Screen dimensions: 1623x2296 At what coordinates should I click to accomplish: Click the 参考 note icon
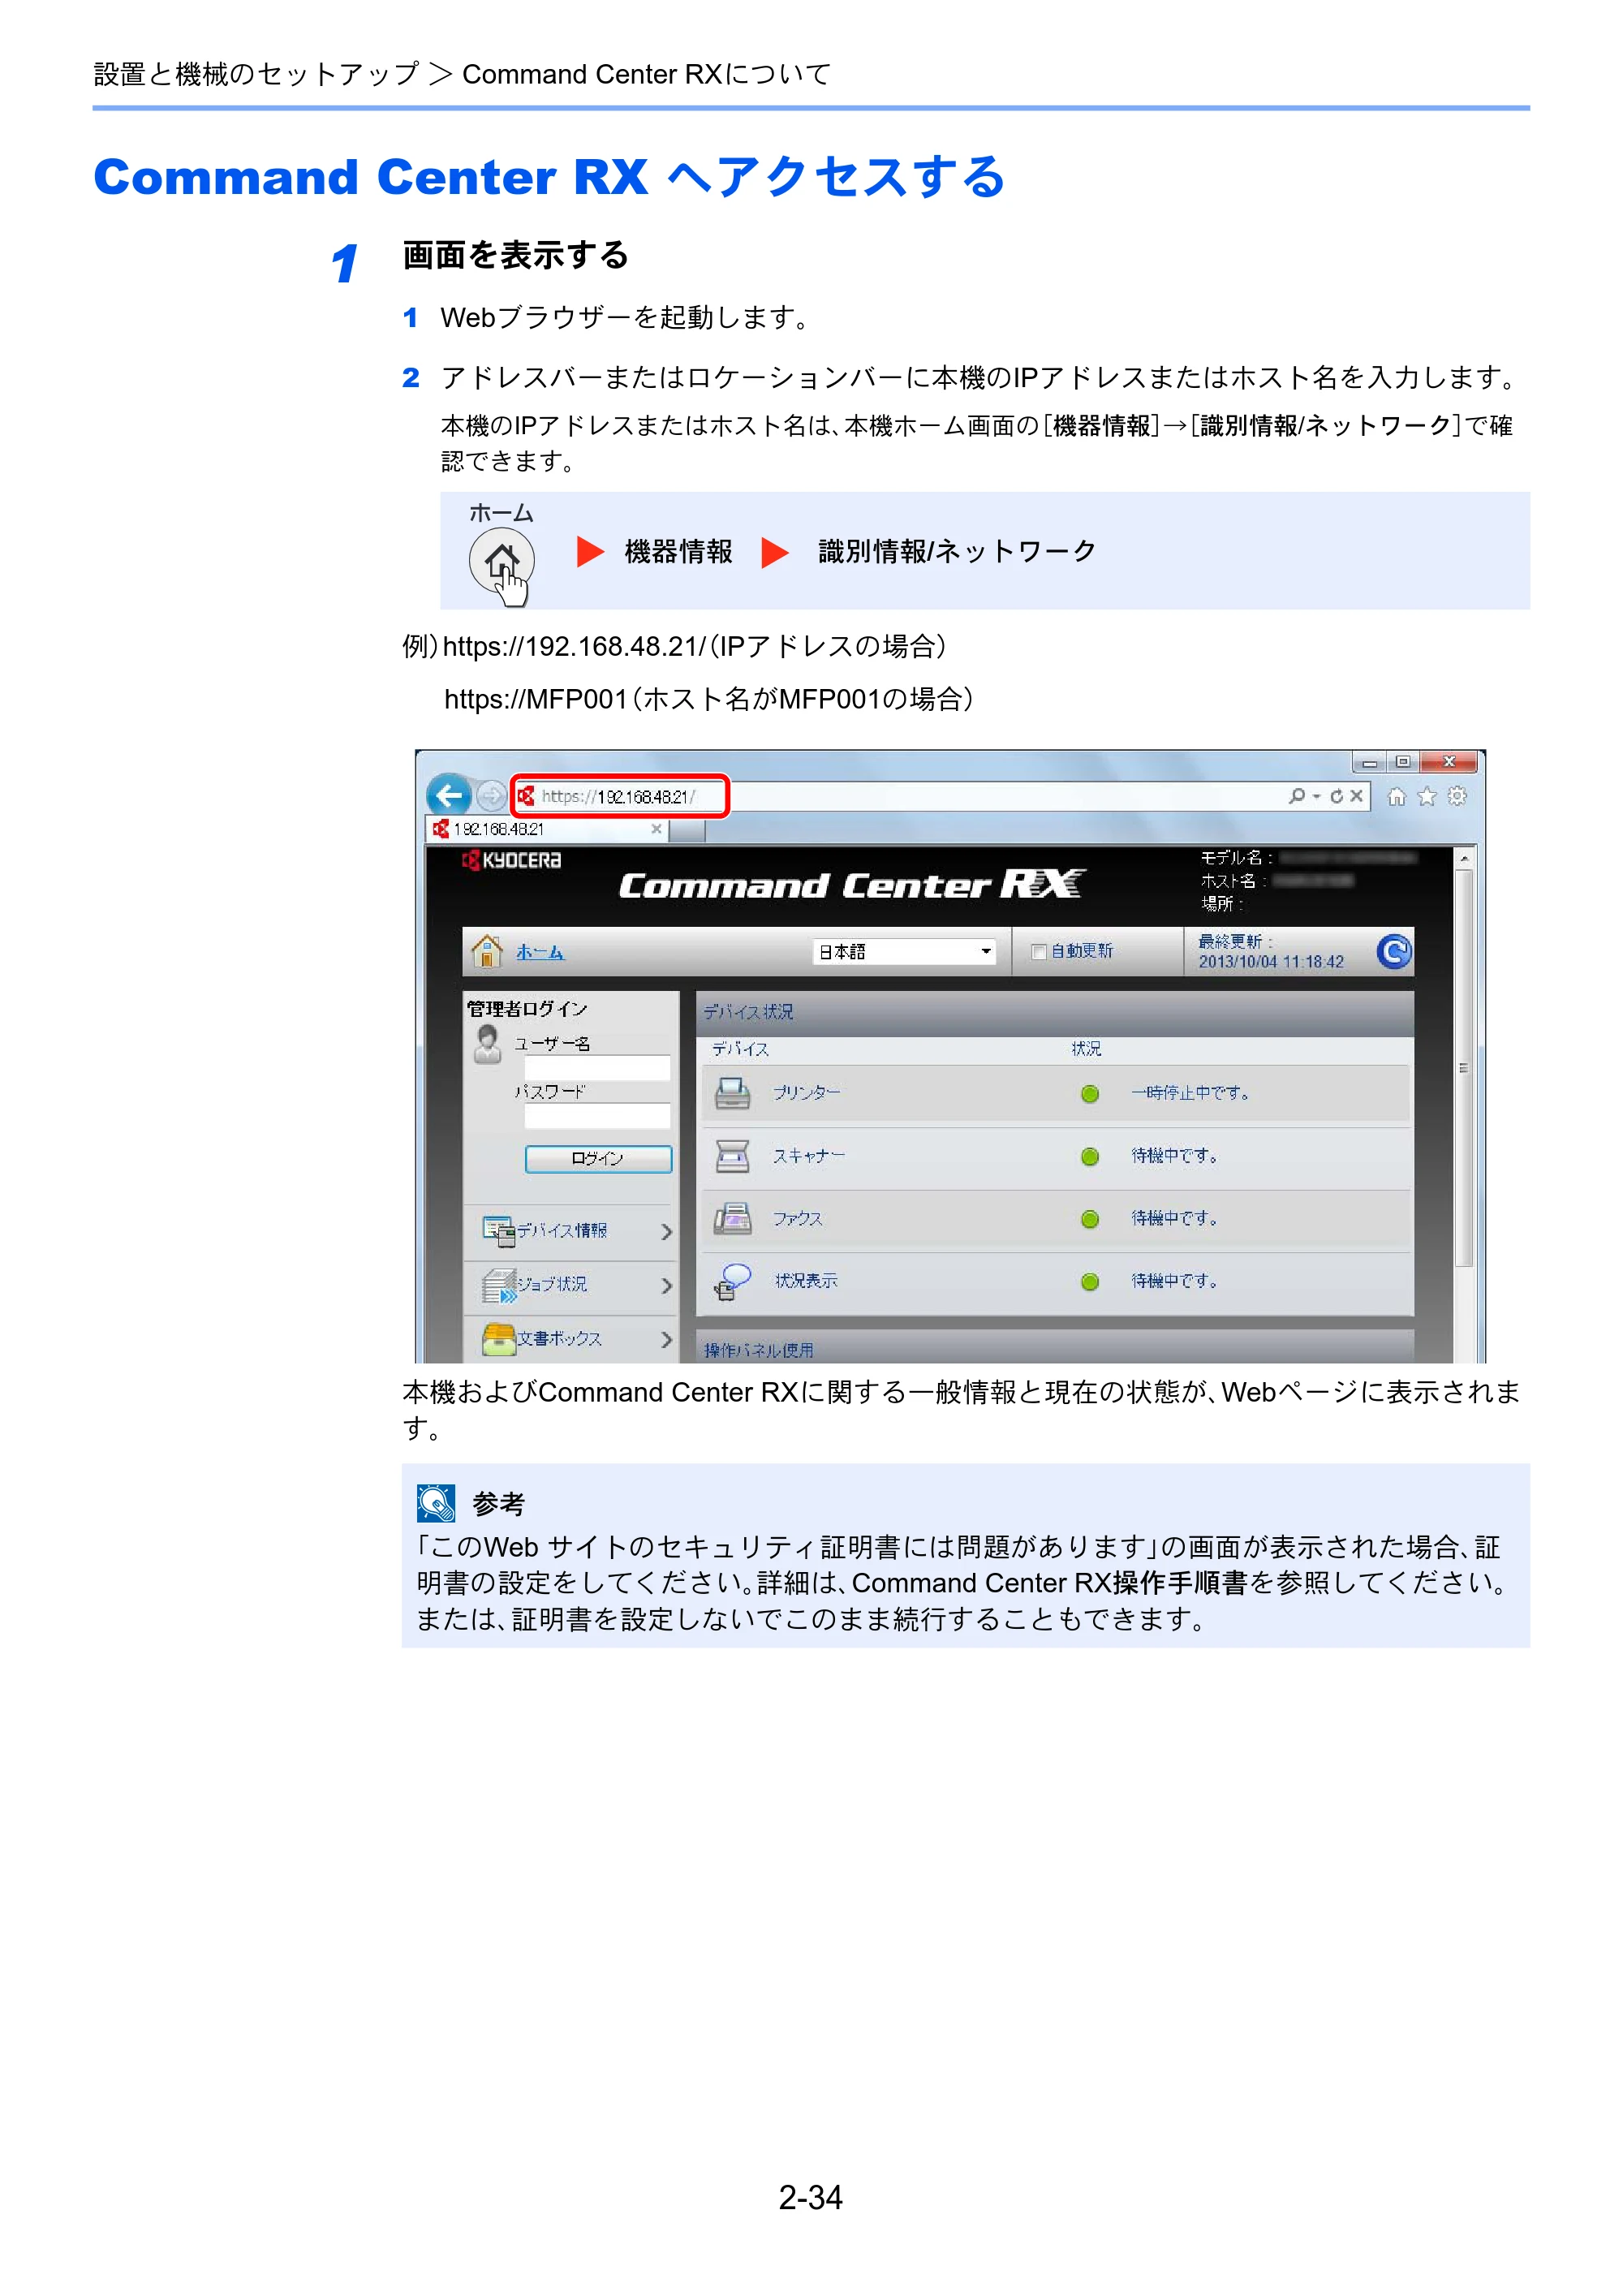(x=436, y=1502)
